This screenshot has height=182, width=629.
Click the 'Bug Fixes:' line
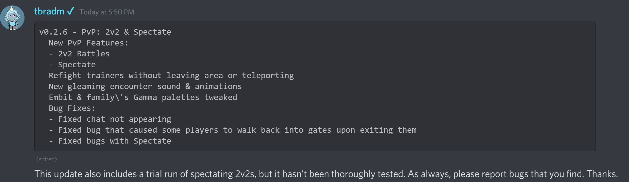tap(72, 108)
